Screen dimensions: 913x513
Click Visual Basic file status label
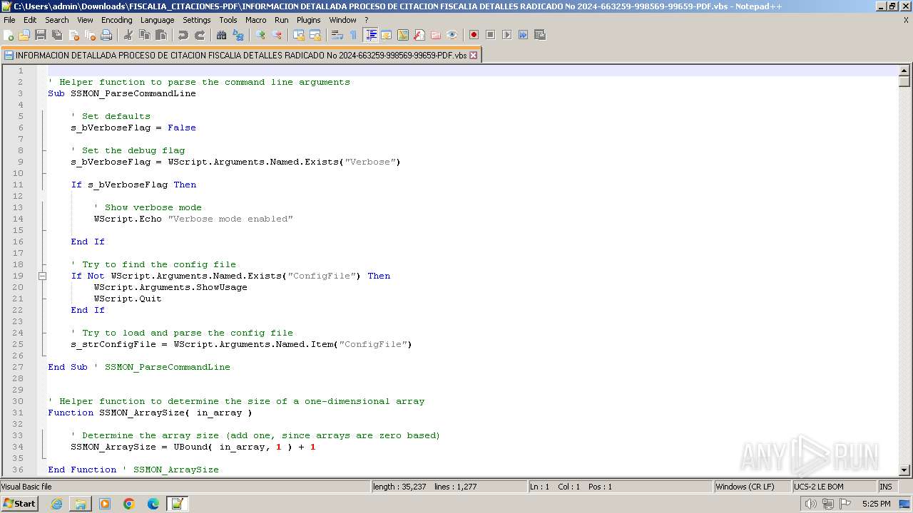coord(26,487)
